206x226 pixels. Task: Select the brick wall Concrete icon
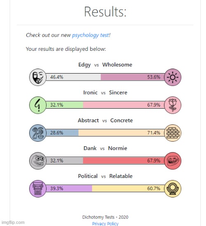[x=173, y=133]
